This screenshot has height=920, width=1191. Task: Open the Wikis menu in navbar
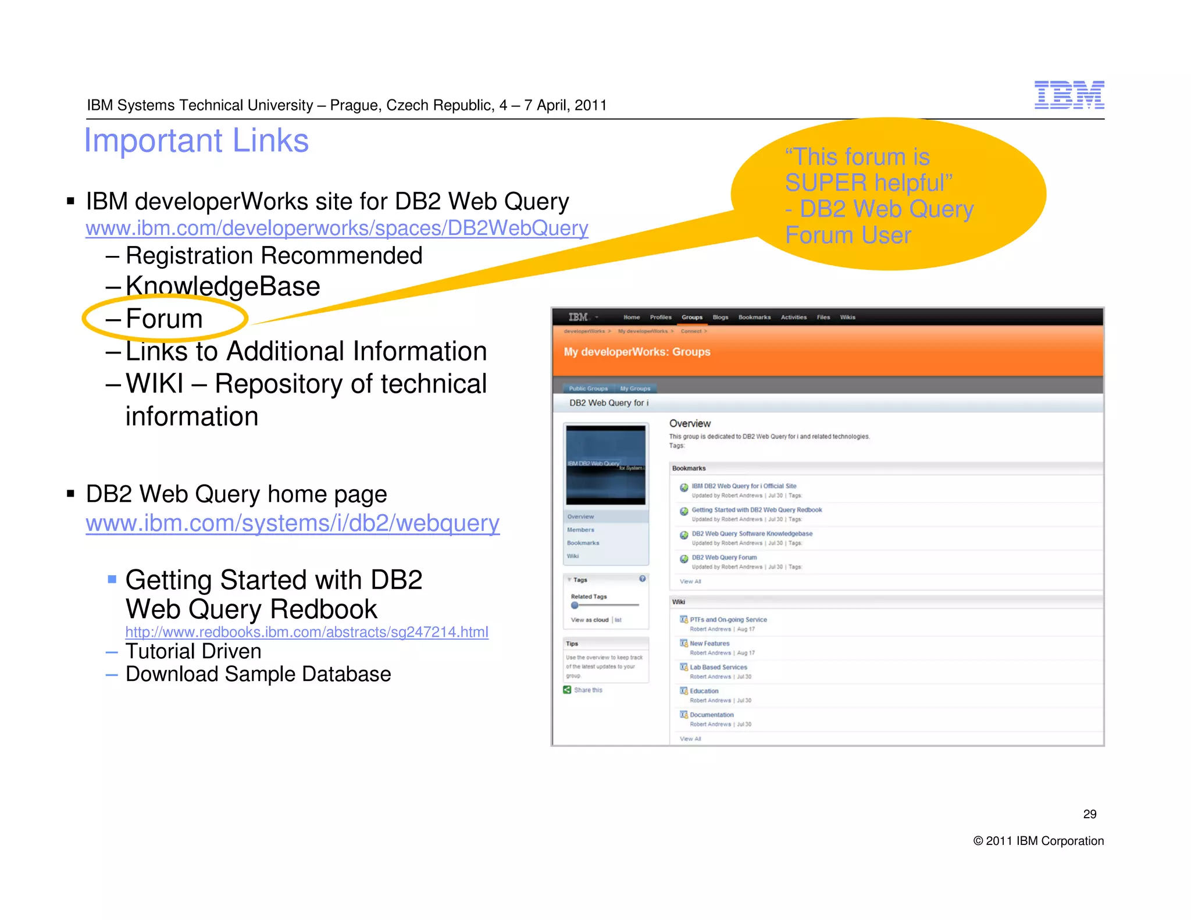tap(847, 318)
